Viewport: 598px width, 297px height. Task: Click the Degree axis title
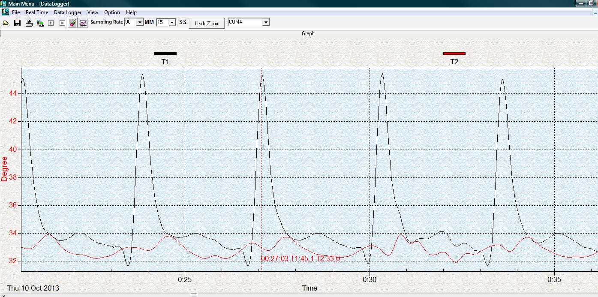click(5, 169)
